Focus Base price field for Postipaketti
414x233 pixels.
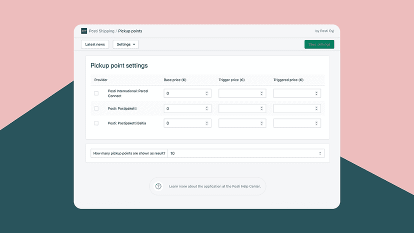187,108
